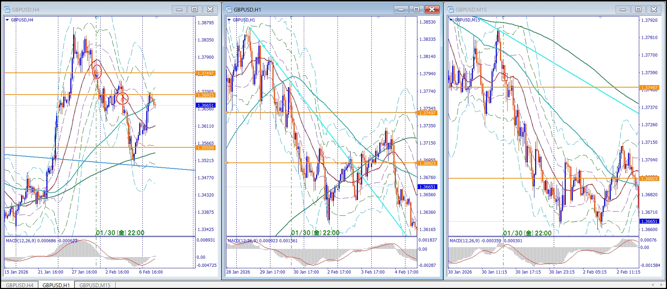Switch to the GBPUSD,M15 bottom tab

[95, 285]
